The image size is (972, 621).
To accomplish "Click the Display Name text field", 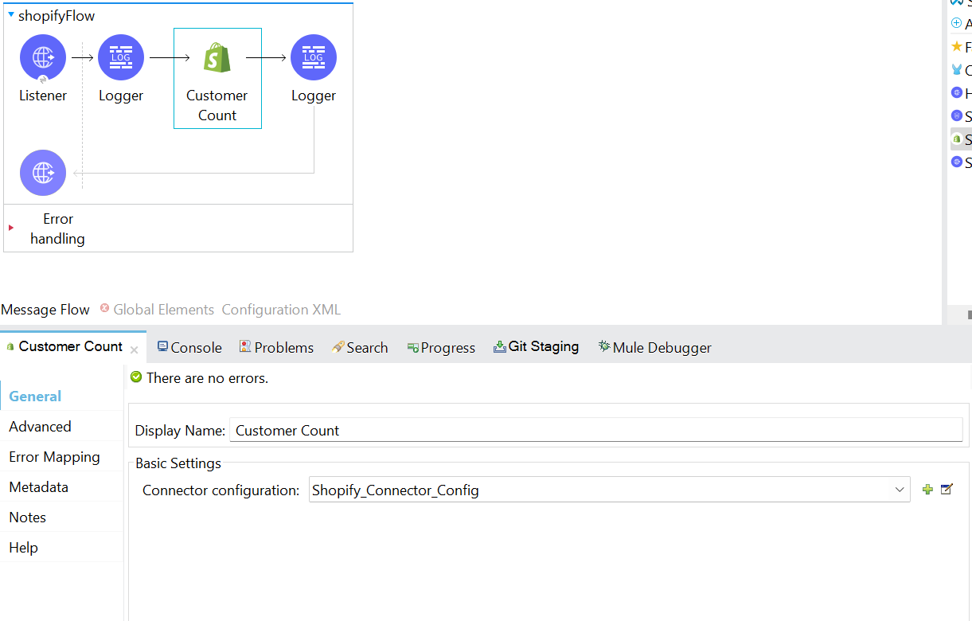I will tap(595, 431).
